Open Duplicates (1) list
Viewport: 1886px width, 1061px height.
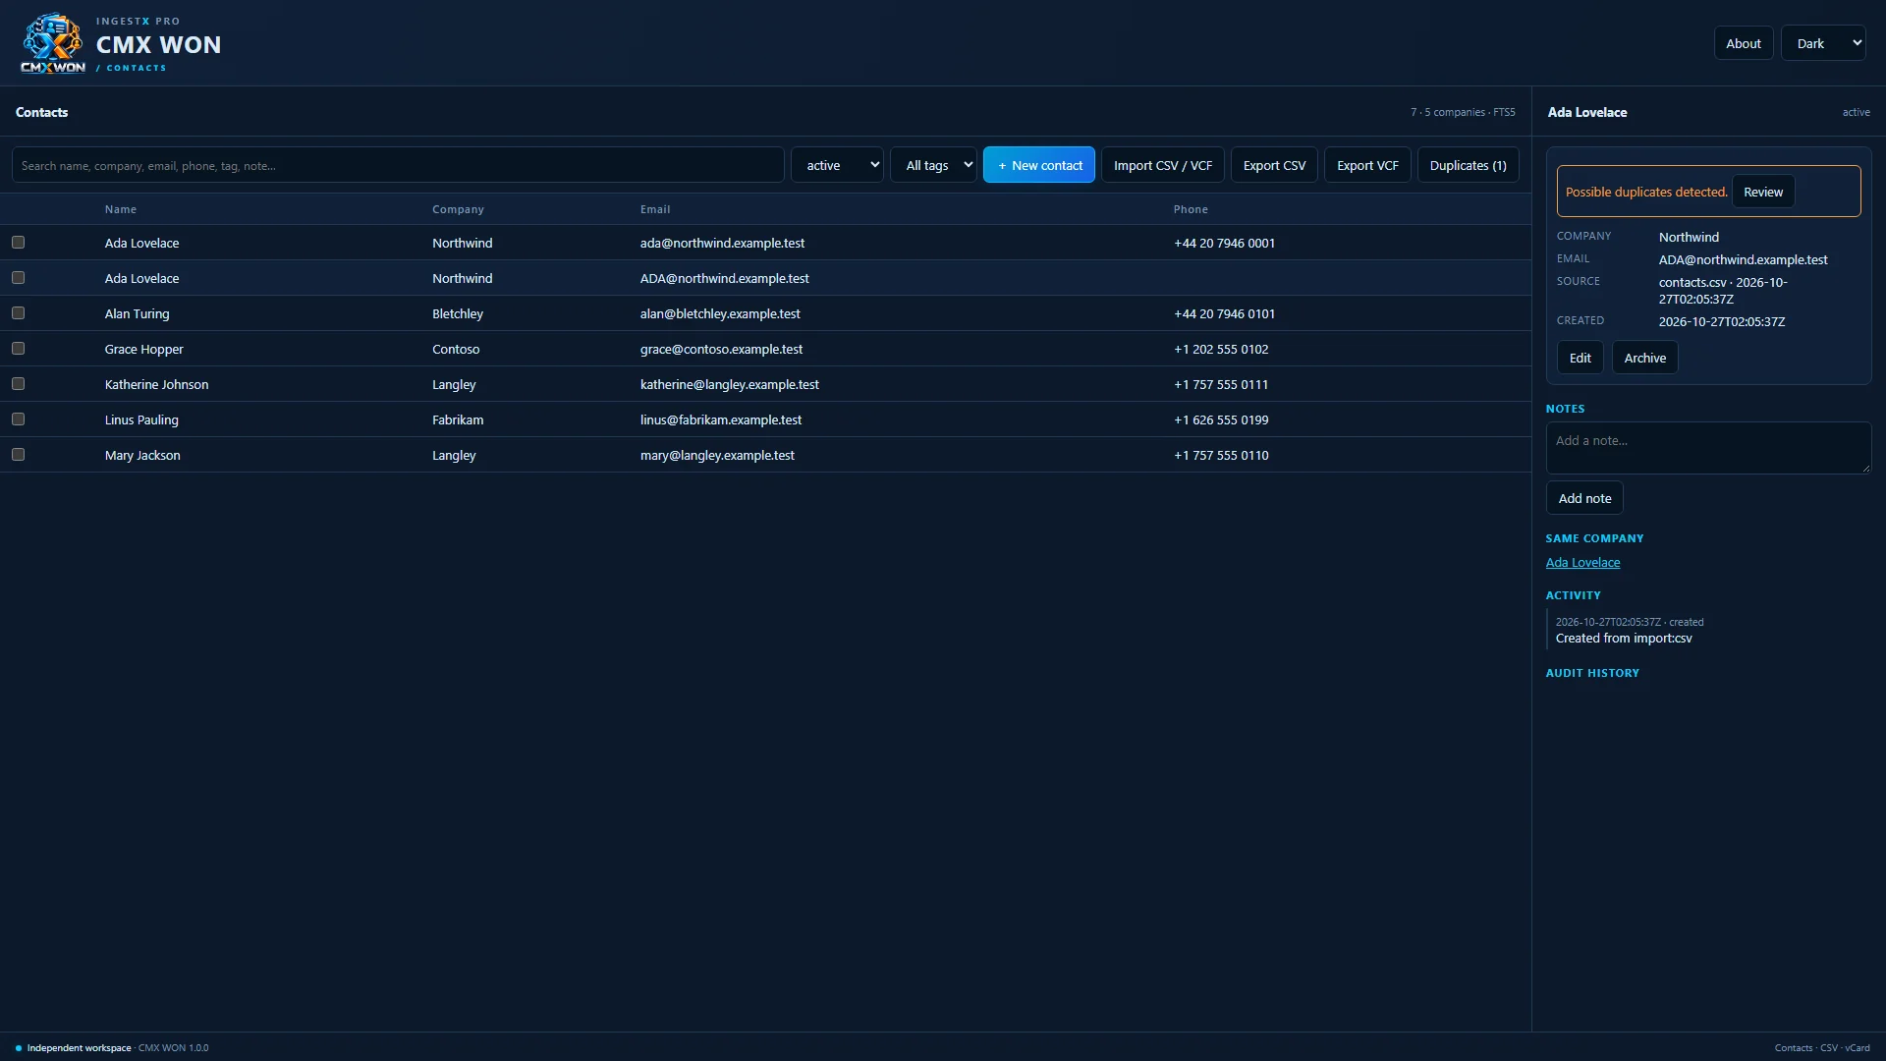[x=1468, y=165]
